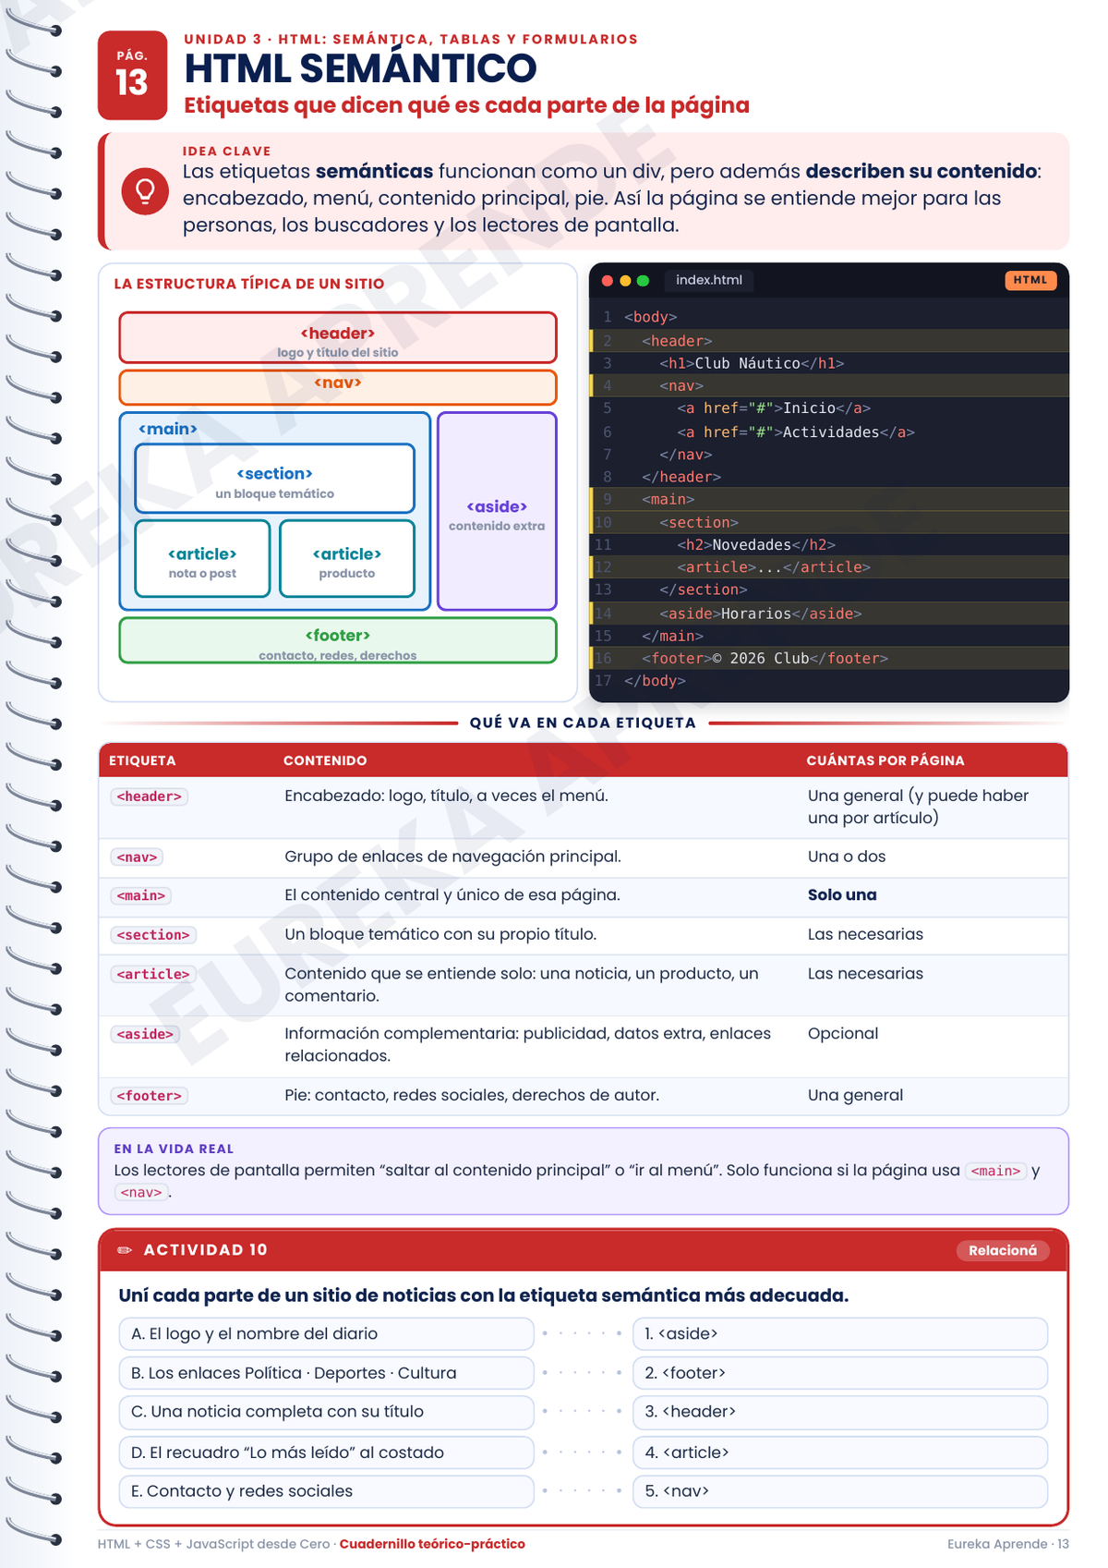The height and width of the screenshot is (1568, 1108).
Task: Click the <article> tag in table
Action: 153,974
